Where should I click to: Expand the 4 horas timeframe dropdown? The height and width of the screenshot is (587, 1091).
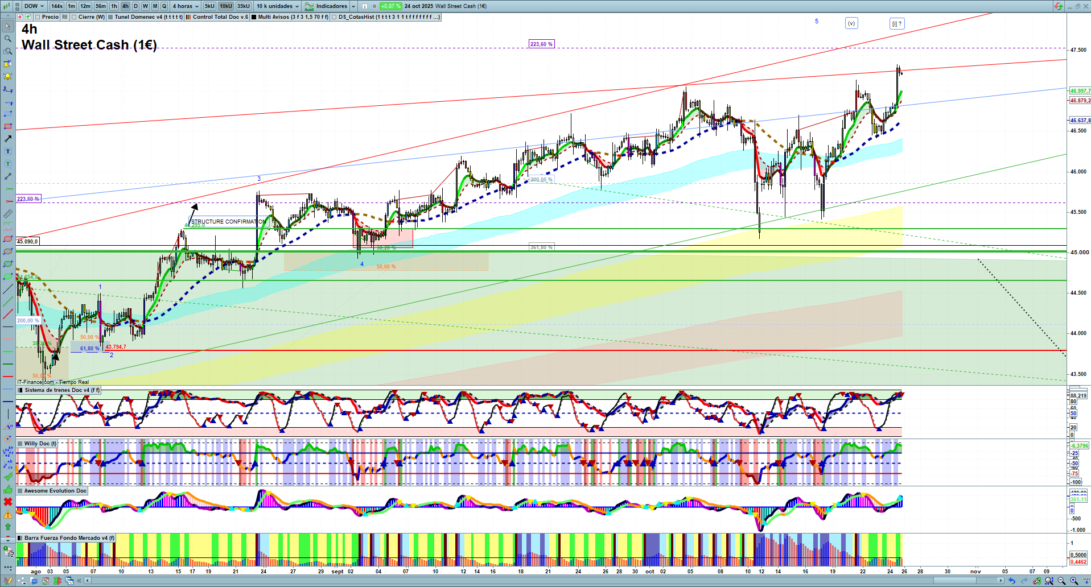click(186, 6)
